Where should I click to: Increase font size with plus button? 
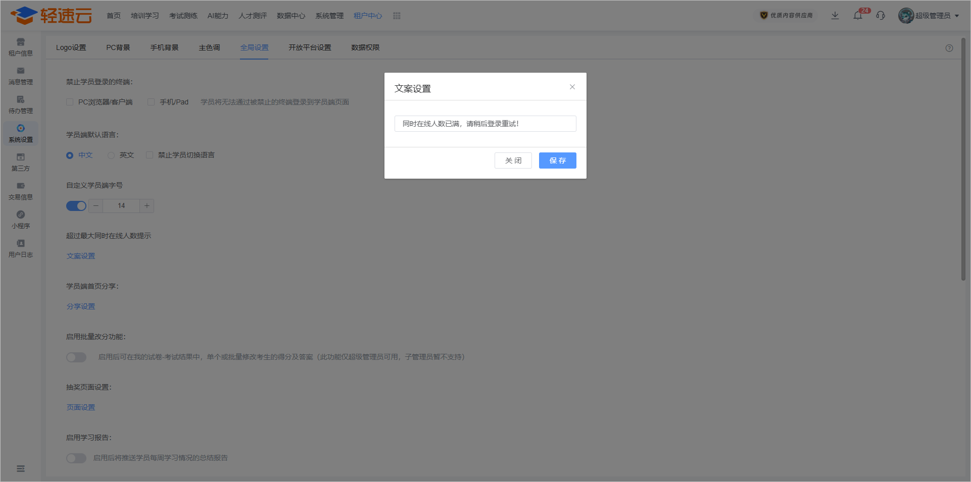tap(147, 206)
